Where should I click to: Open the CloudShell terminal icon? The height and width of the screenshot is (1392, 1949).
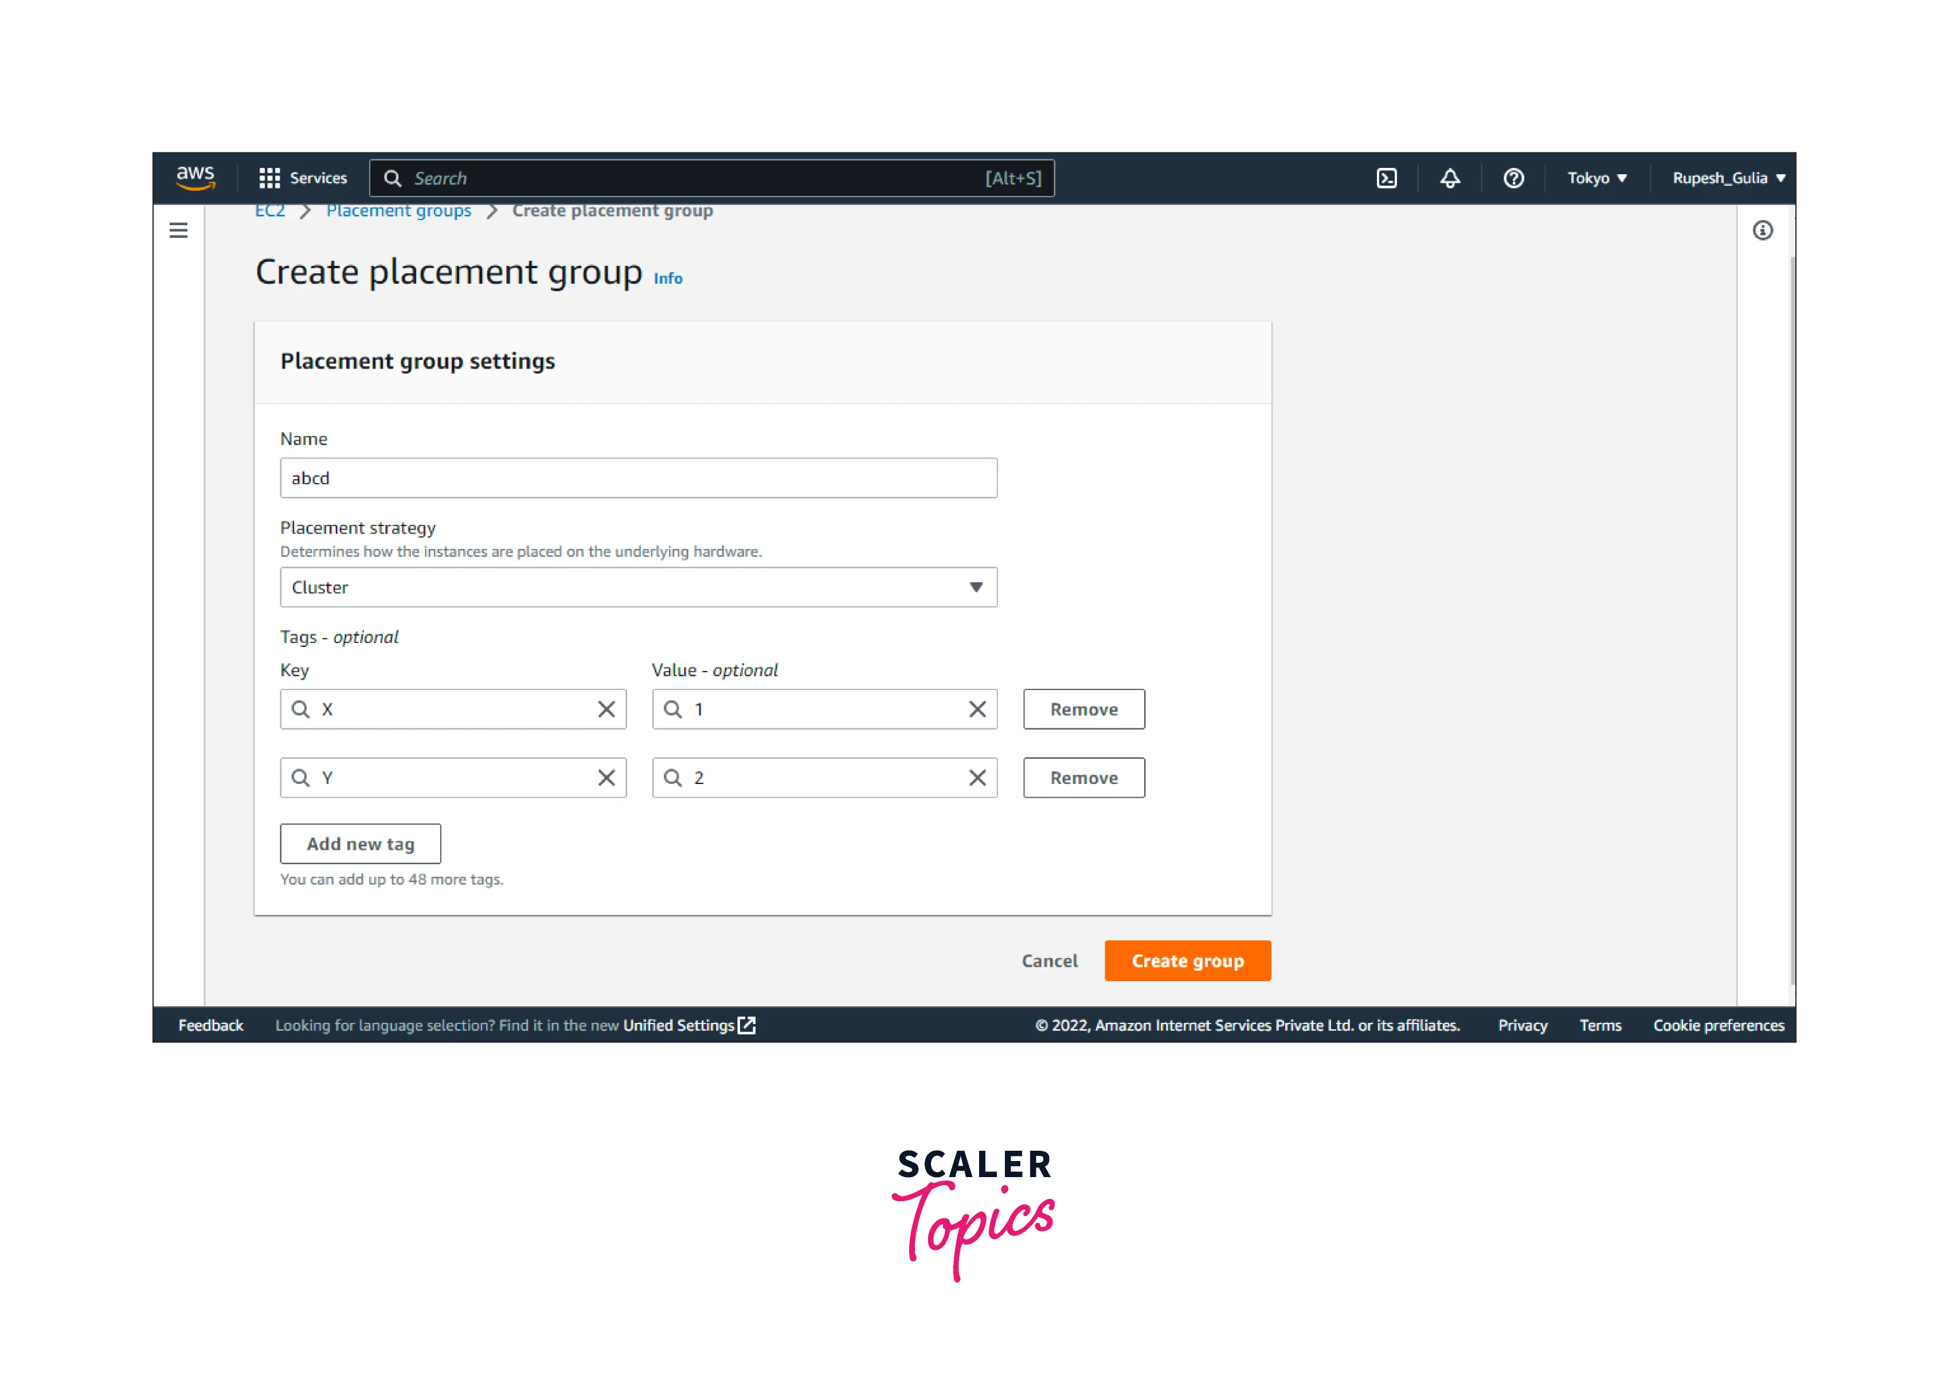(x=1387, y=178)
